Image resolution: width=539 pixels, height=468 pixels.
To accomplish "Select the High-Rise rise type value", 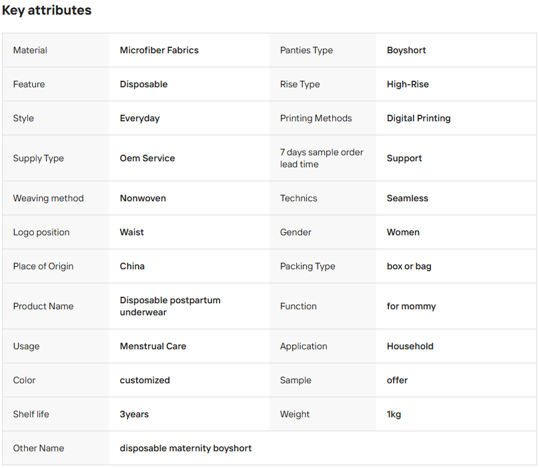I will 408,84.
